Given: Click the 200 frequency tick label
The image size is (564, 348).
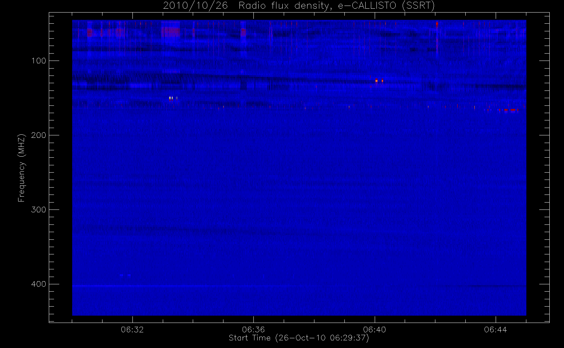Looking at the screenshot, I should pyautogui.click(x=38, y=135).
